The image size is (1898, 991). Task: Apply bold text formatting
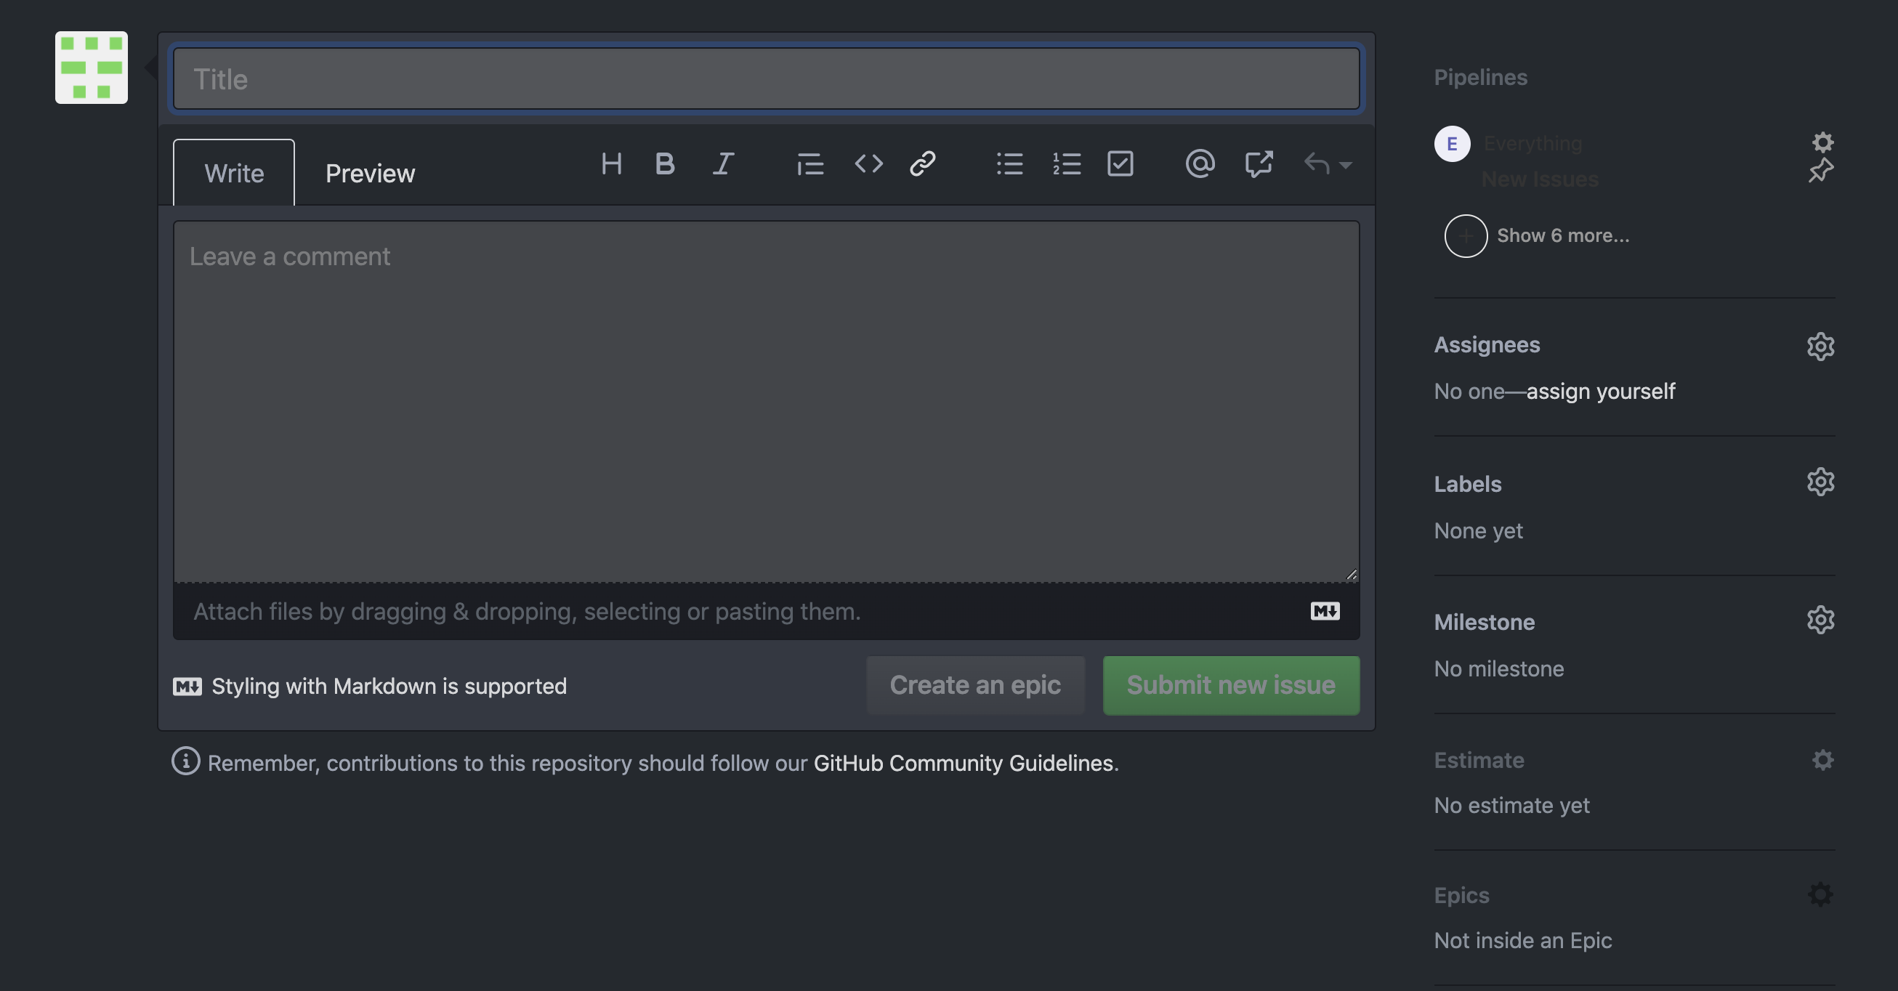pyautogui.click(x=665, y=163)
